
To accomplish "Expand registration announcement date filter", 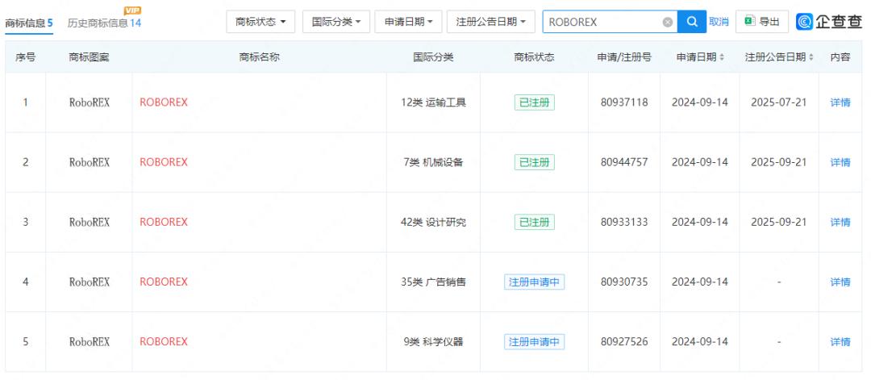I will coord(491,22).
